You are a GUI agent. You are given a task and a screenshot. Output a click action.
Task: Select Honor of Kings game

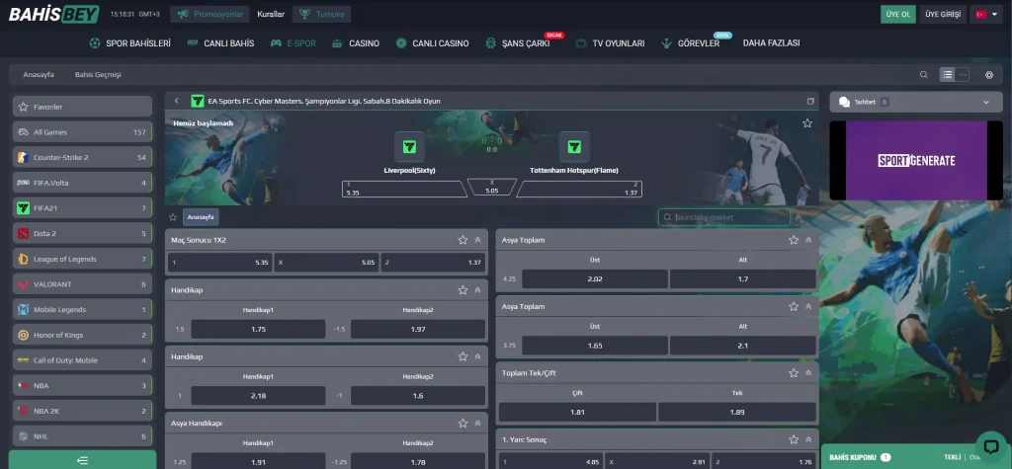83,335
